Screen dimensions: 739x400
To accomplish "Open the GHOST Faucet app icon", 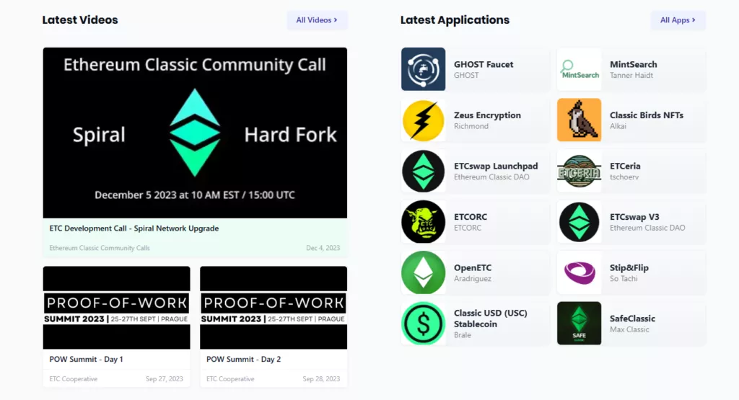I will tap(423, 69).
